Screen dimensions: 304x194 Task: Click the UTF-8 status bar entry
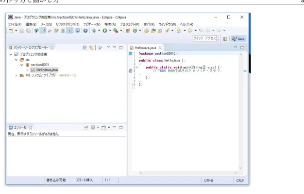tap(209, 180)
